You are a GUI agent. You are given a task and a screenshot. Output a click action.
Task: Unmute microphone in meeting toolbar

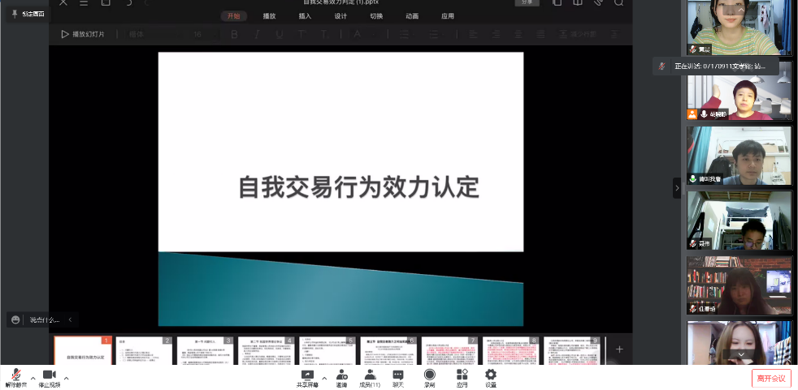15,376
